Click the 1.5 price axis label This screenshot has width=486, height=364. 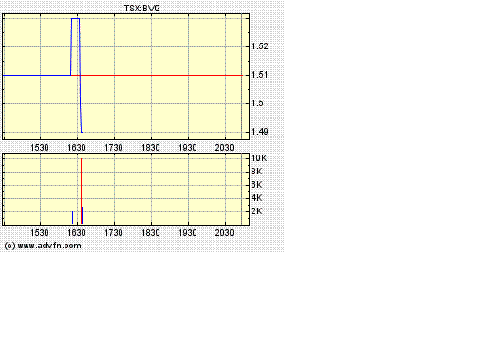tap(257, 103)
